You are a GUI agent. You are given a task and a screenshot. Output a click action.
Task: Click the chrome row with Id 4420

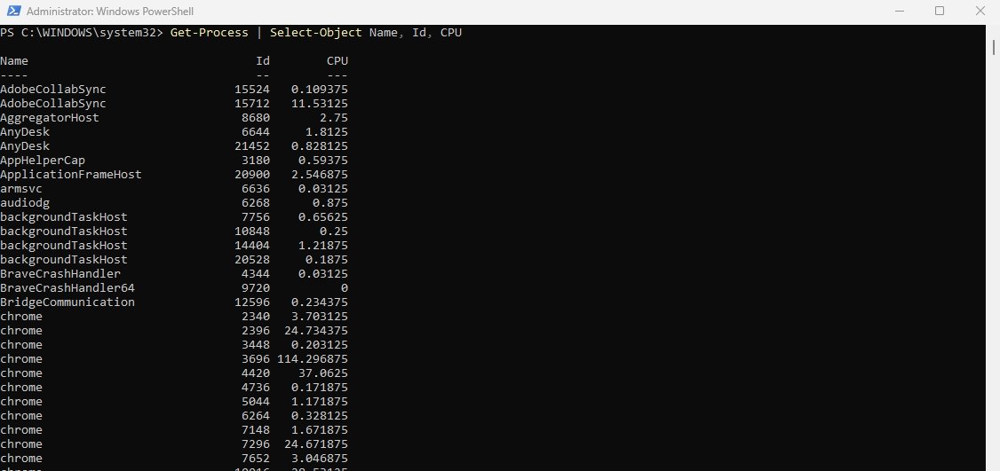[174, 373]
